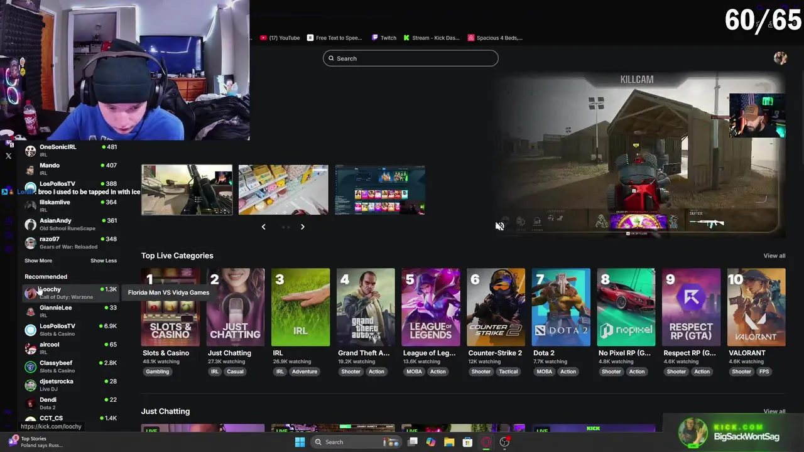Click the MOBA tag under League of Legends
The image size is (804, 452).
414,372
